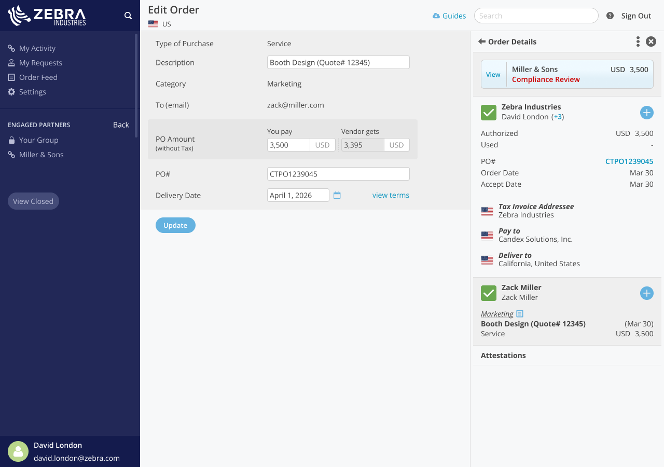Select Miller & Sons under Engaged Partners

click(x=41, y=155)
